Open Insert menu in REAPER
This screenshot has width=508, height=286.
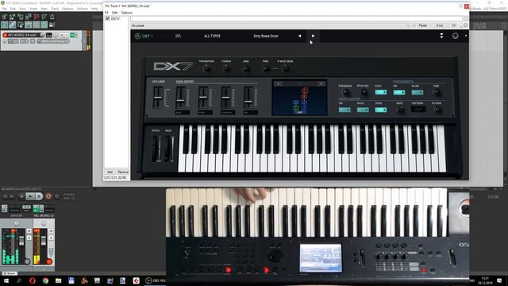point(33,9)
